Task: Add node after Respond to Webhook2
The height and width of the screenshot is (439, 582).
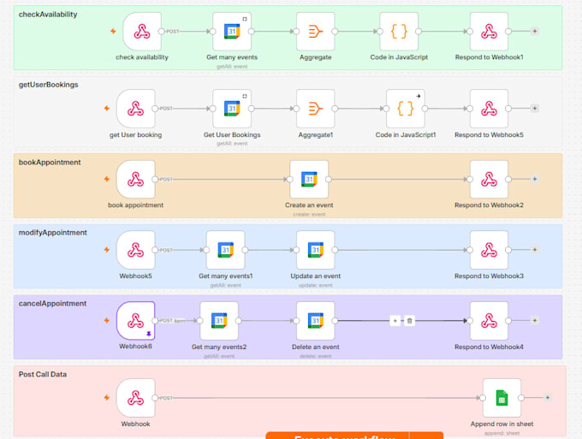Action: coord(535,179)
